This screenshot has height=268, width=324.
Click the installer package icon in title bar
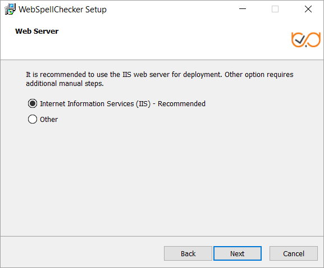pos(10,9)
